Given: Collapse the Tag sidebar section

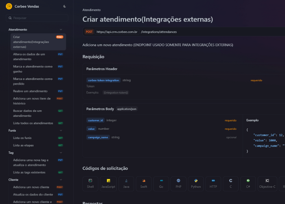Looking at the screenshot, I should (x=61, y=153).
